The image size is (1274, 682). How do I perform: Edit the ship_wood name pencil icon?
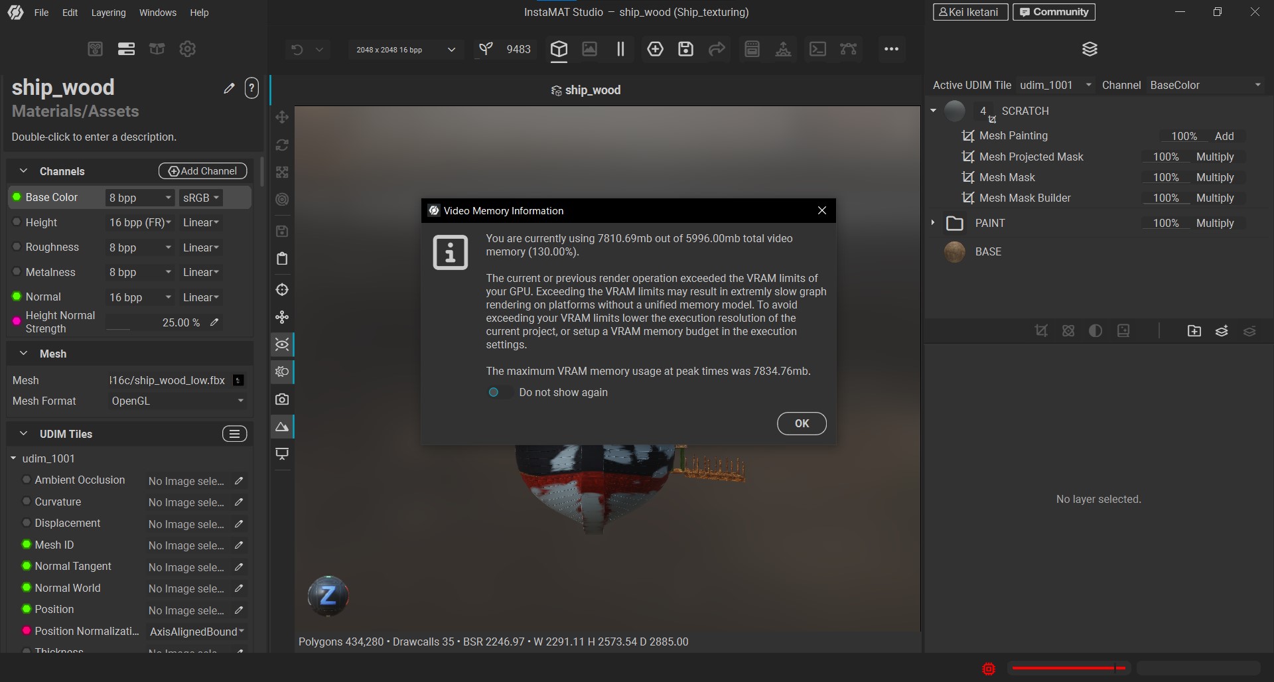[229, 88]
